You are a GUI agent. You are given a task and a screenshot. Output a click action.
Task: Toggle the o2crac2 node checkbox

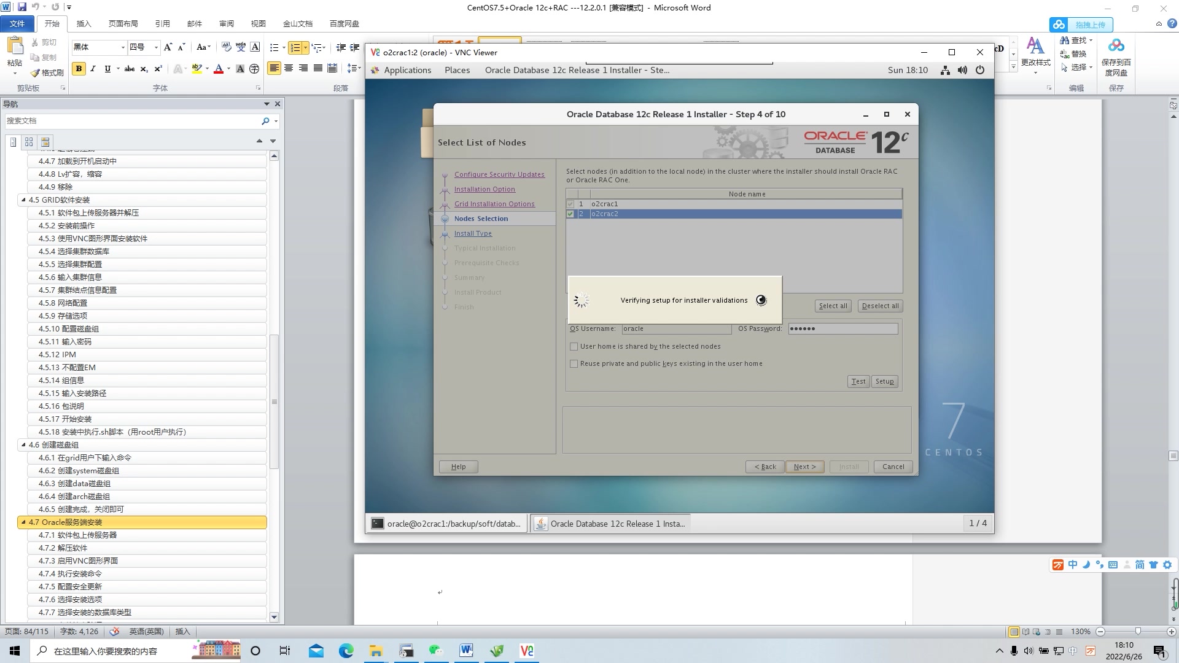coord(570,214)
